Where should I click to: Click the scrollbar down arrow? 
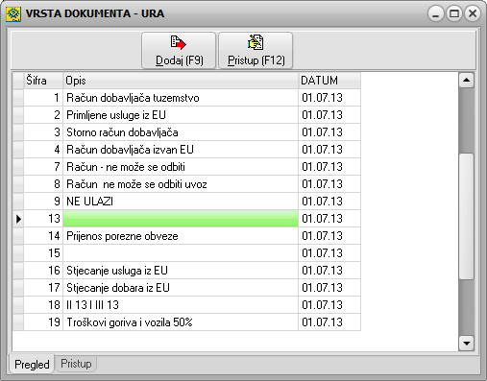pos(466,344)
